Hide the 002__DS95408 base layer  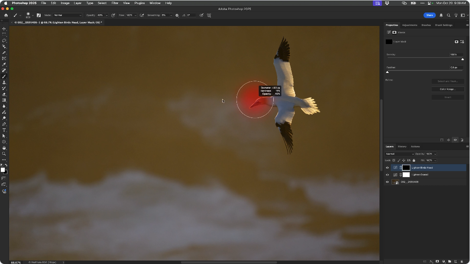click(x=387, y=182)
